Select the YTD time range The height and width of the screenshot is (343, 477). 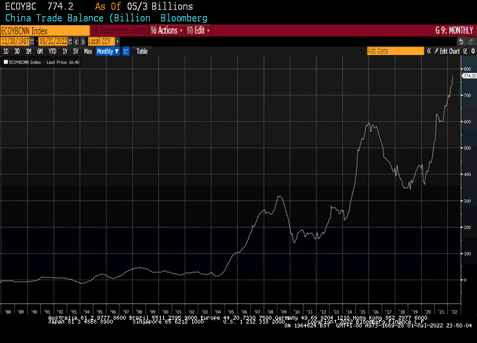(x=52, y=51)
